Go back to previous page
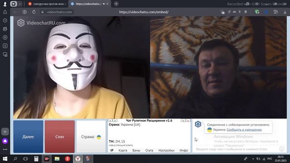 (15, 12)
